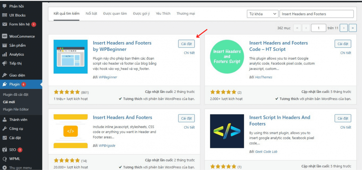Install the WPBeginner plugin with Cài đặt
Viewport: 362px width, 170px height.
186,44
